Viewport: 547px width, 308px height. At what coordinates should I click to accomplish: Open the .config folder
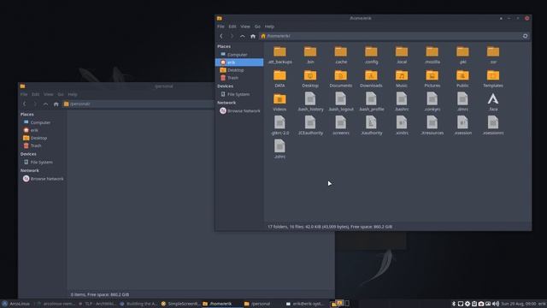(371, 55)
